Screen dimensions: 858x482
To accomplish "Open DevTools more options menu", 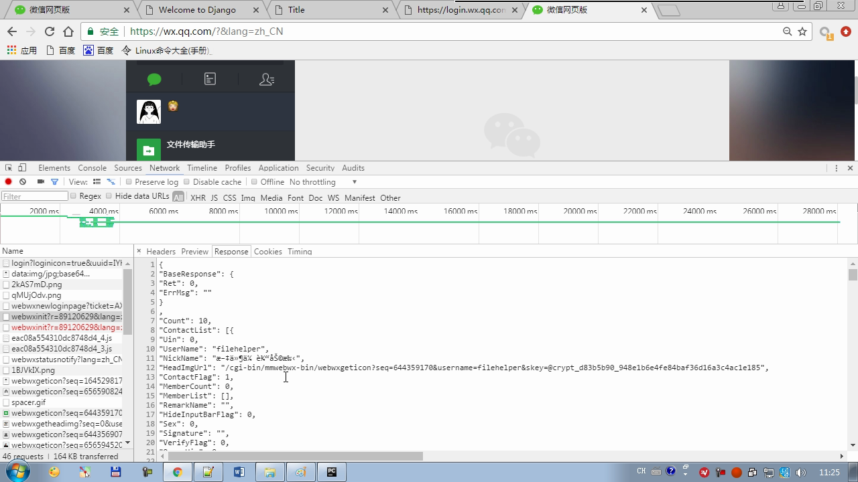I will coord(836,168).
